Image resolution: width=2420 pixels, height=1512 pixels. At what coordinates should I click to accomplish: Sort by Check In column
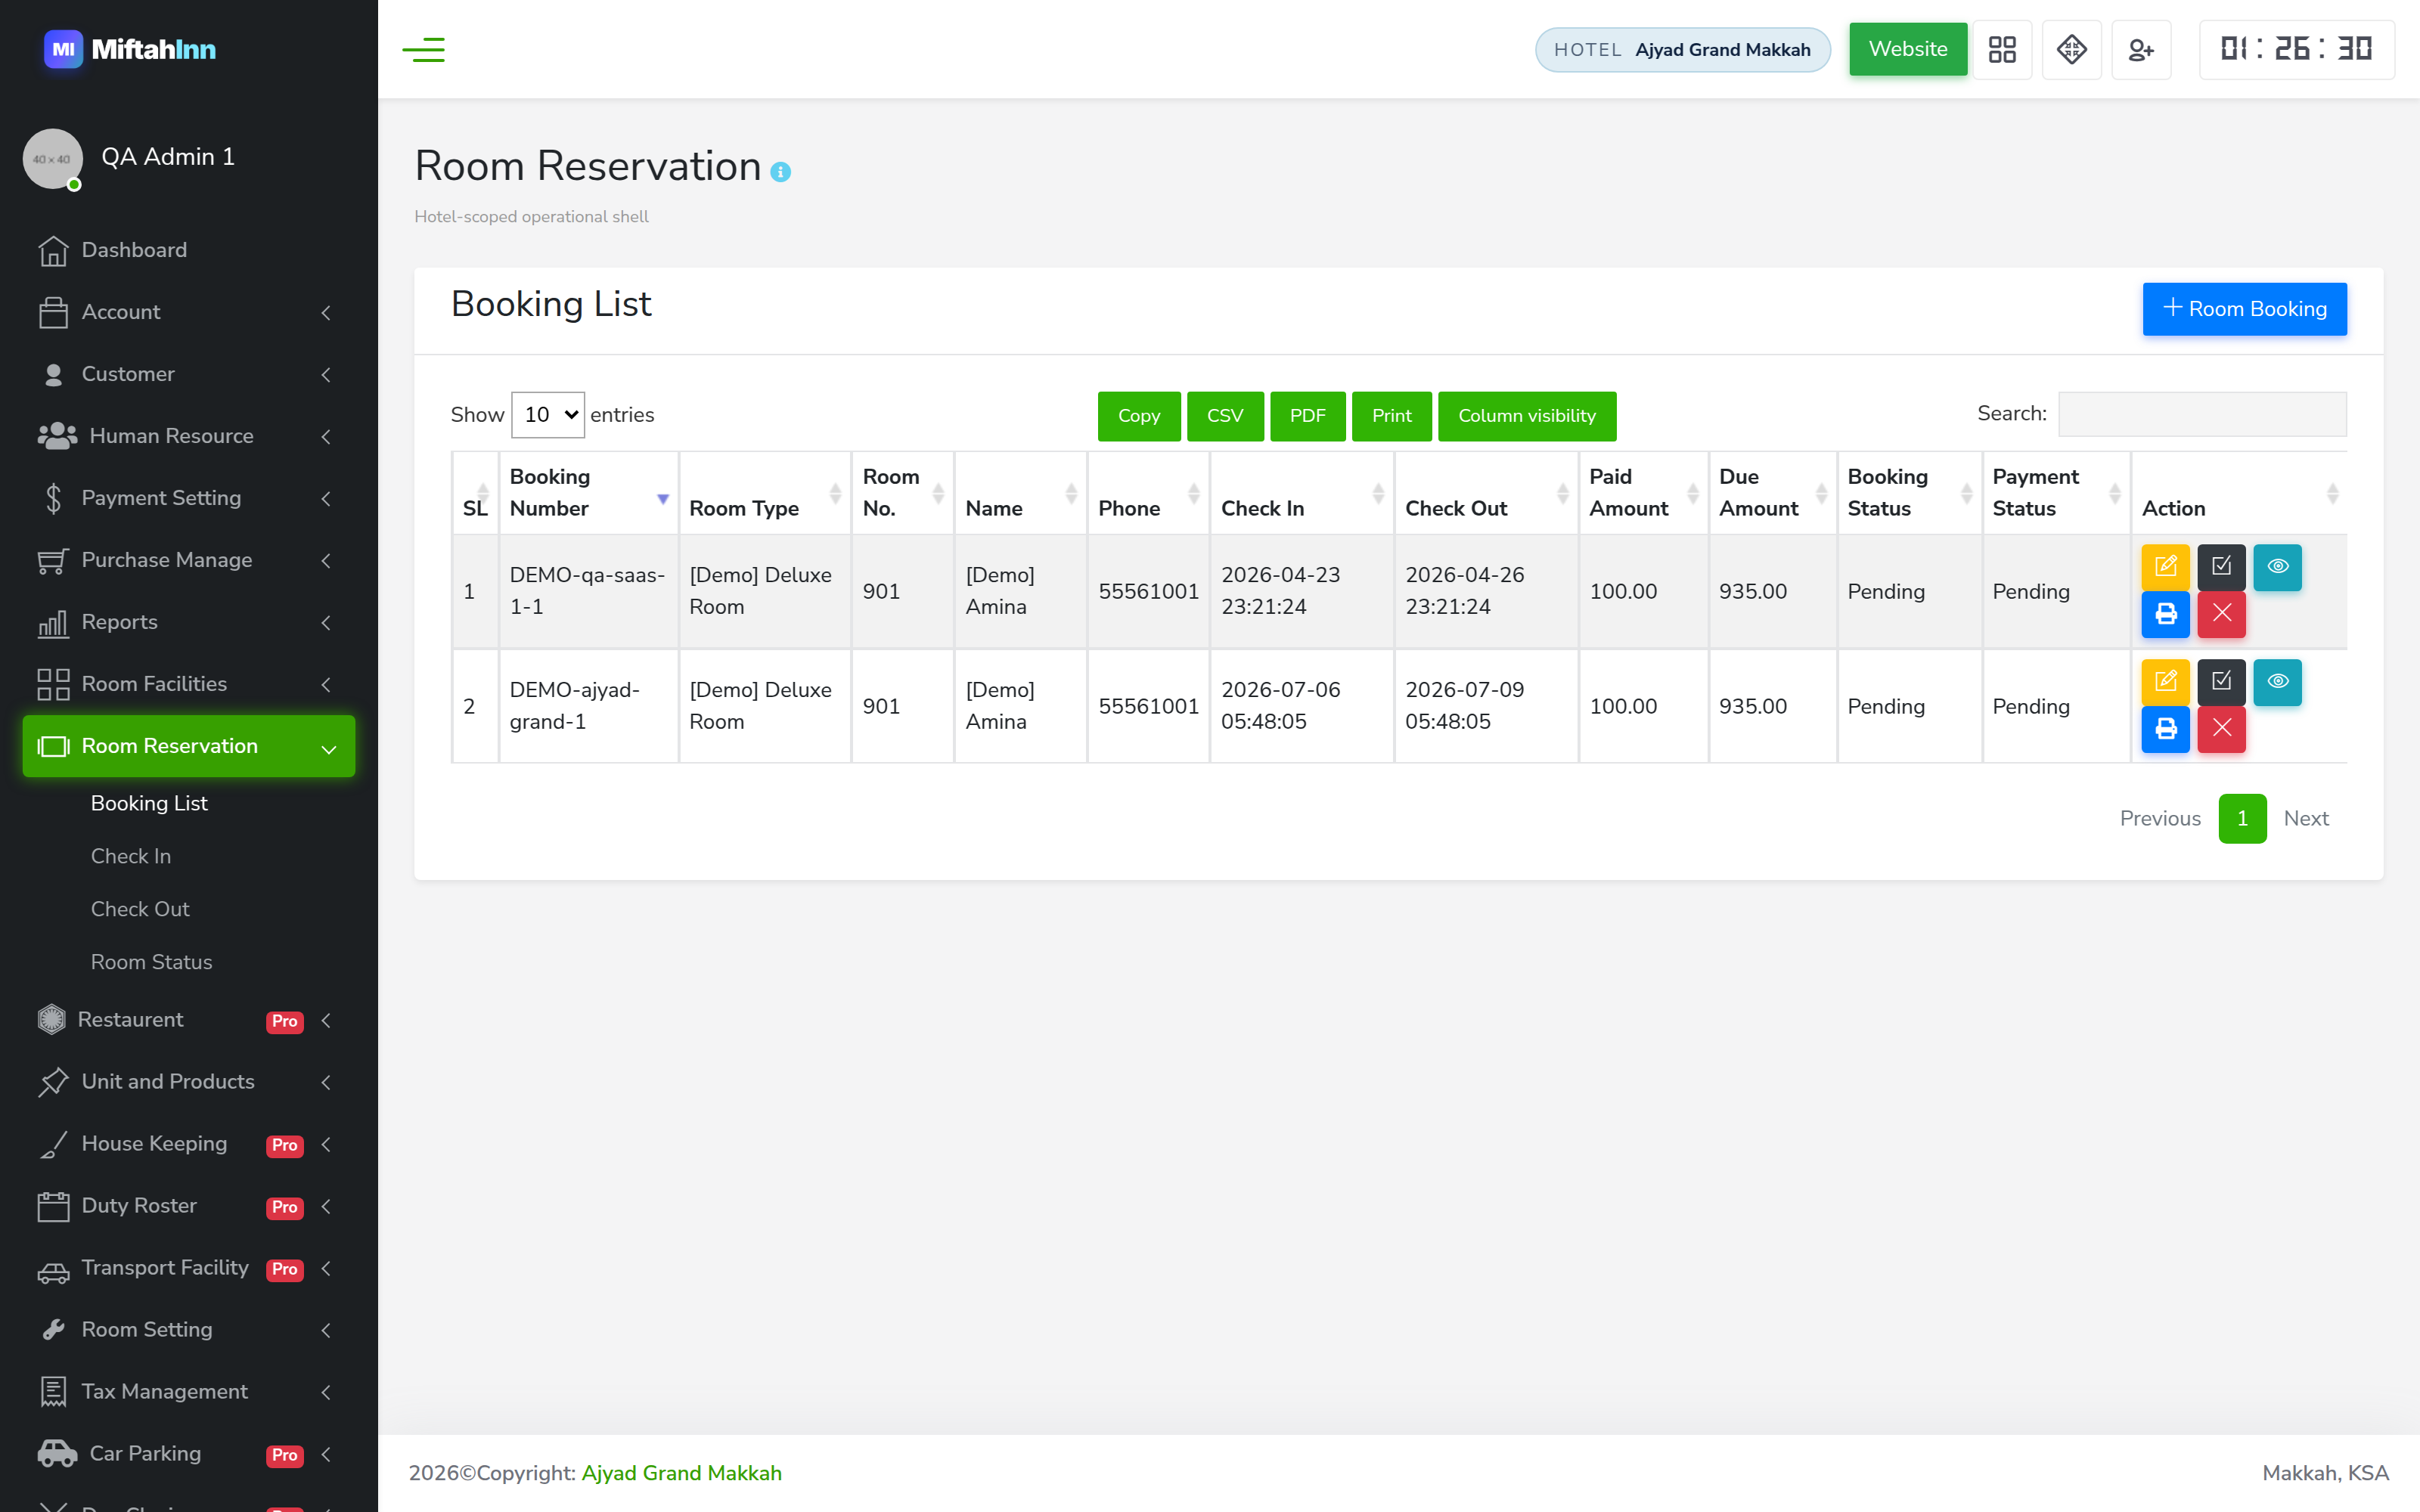tap(1301, 493)
